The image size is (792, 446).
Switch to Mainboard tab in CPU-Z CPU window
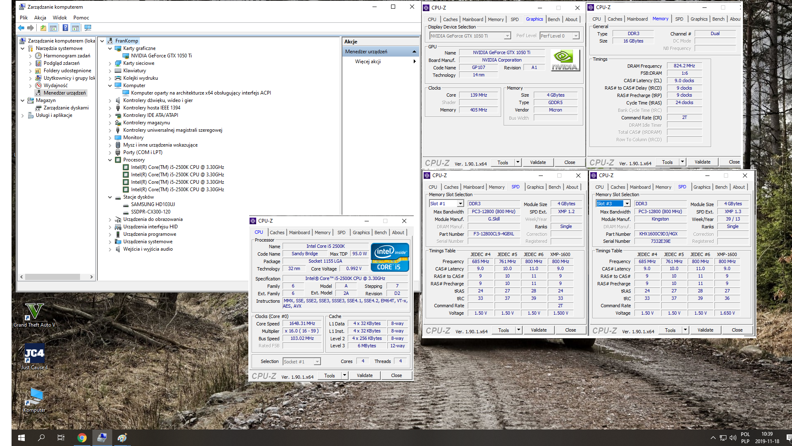(299, 232)
